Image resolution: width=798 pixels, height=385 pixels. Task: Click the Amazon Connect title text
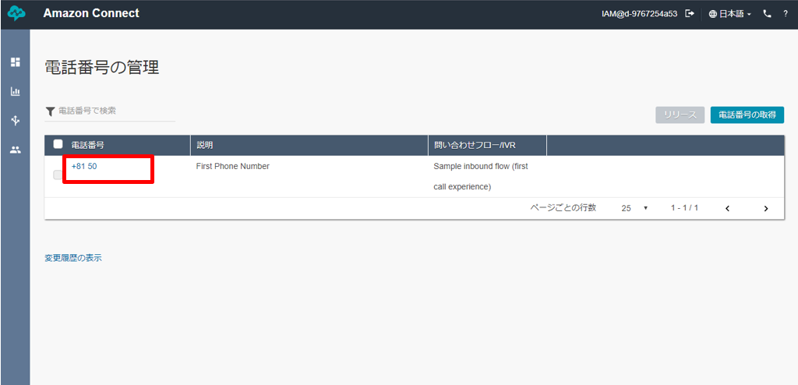coord(91,14)
